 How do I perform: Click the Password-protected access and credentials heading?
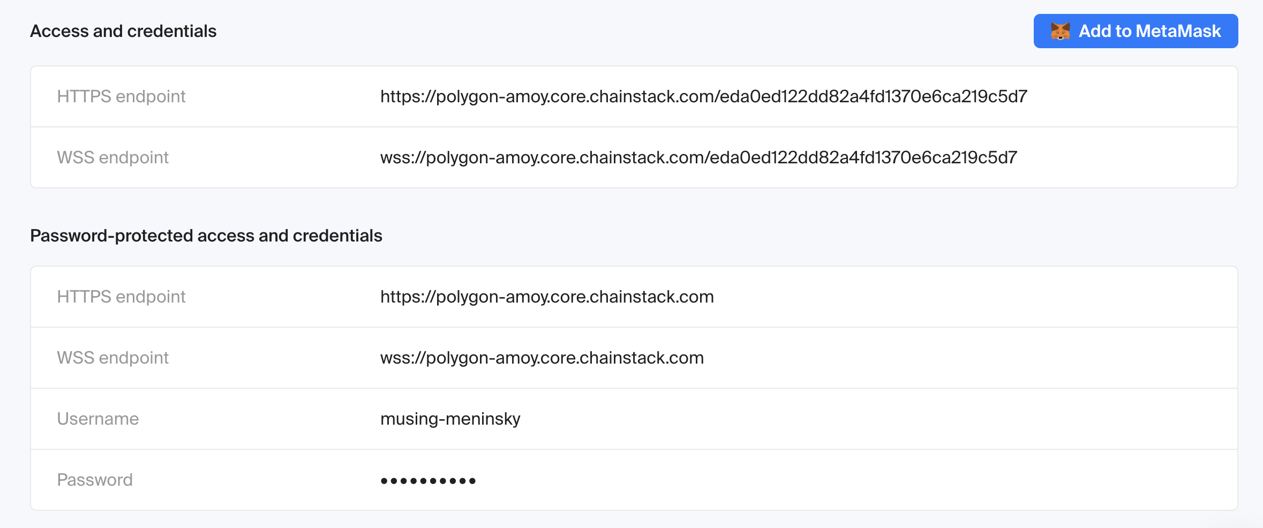point(206,236)
